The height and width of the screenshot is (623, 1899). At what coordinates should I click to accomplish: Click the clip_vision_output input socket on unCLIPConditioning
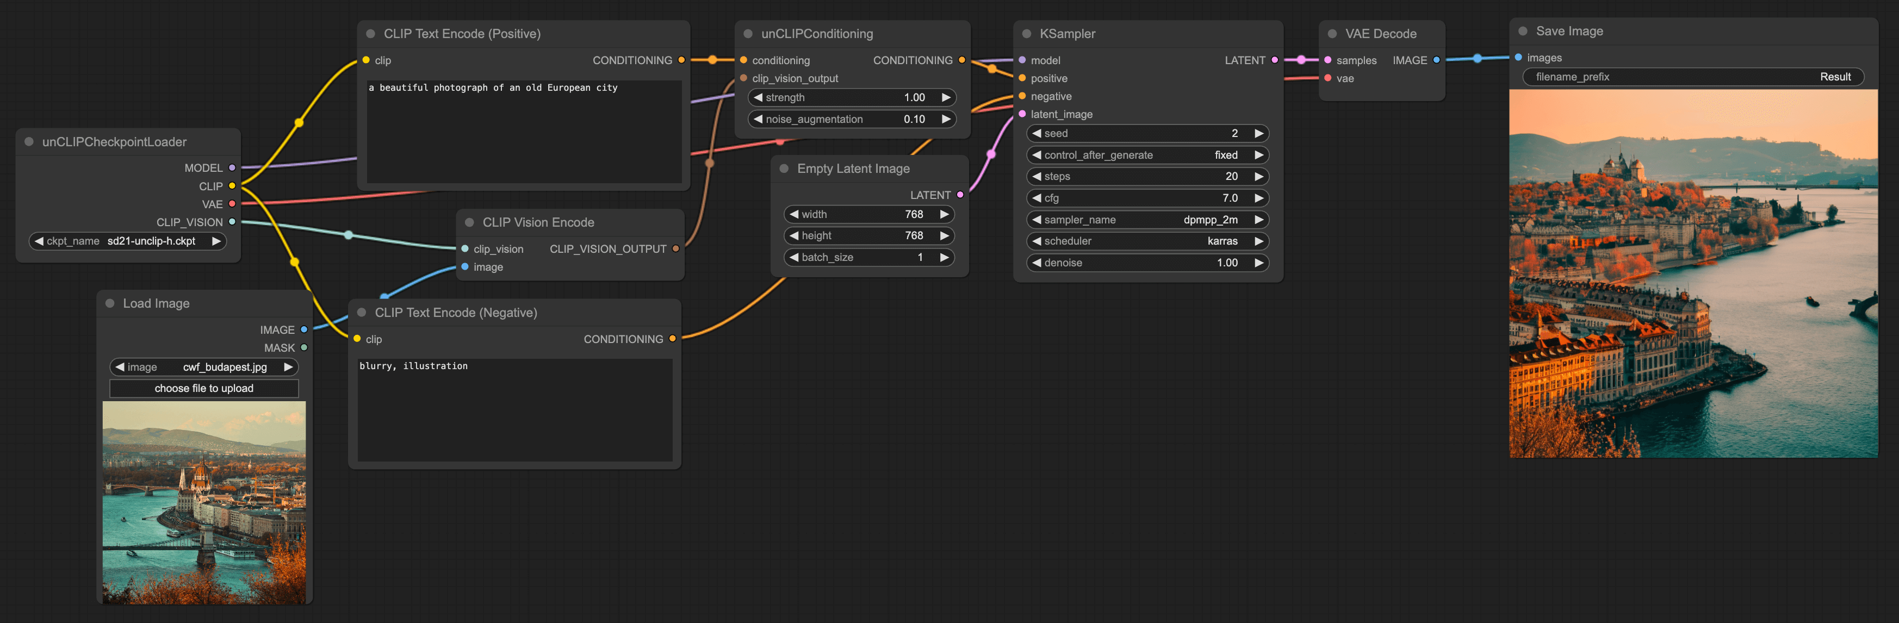(744, 78)
